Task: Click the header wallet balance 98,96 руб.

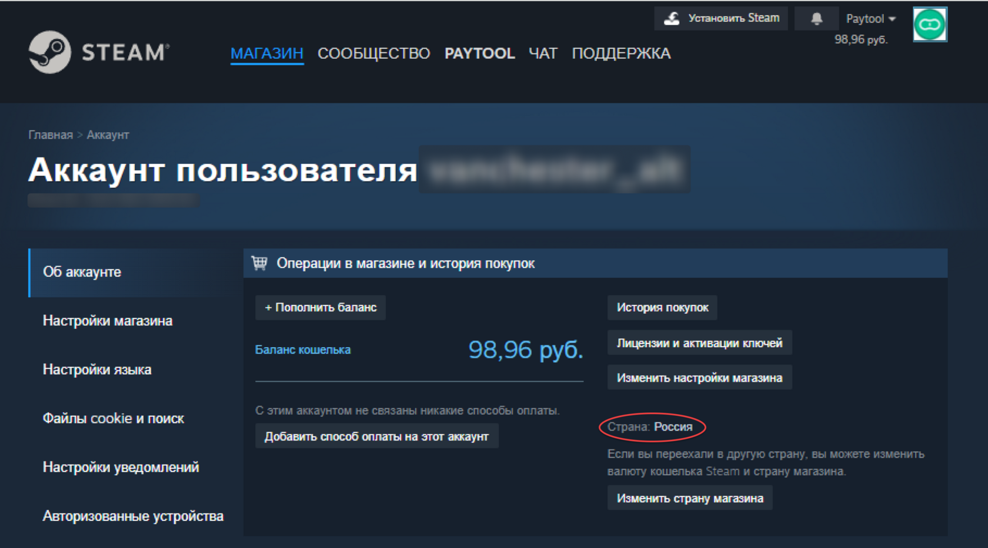Action: point(861,39)
